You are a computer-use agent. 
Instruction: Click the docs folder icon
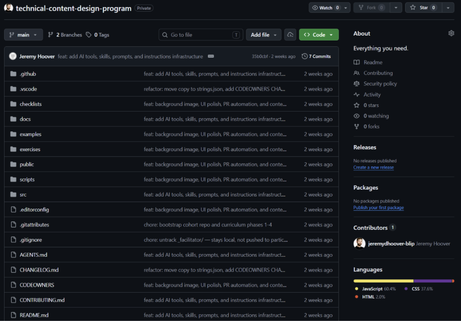pos(13,119)
